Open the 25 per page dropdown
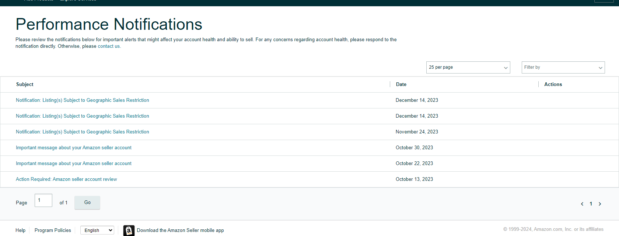Image resolution: width=619 pixels, height=236 pixels. click(x=468, y=67)
